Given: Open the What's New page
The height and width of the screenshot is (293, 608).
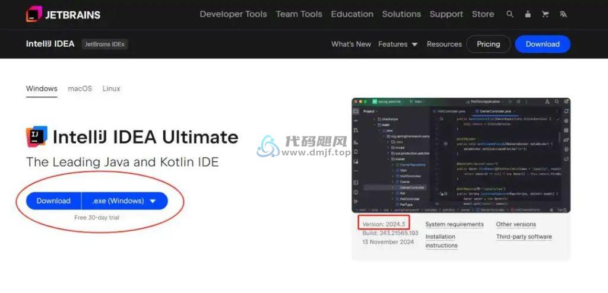Looking at the screenshot, I should point(351,44).
